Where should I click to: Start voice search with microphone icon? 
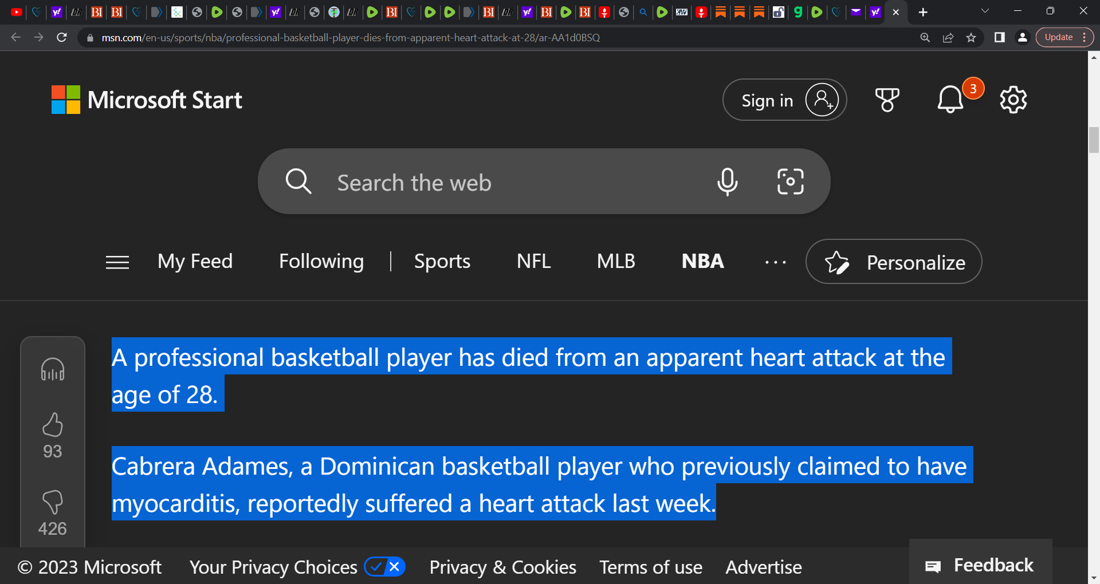coord(727,181)
